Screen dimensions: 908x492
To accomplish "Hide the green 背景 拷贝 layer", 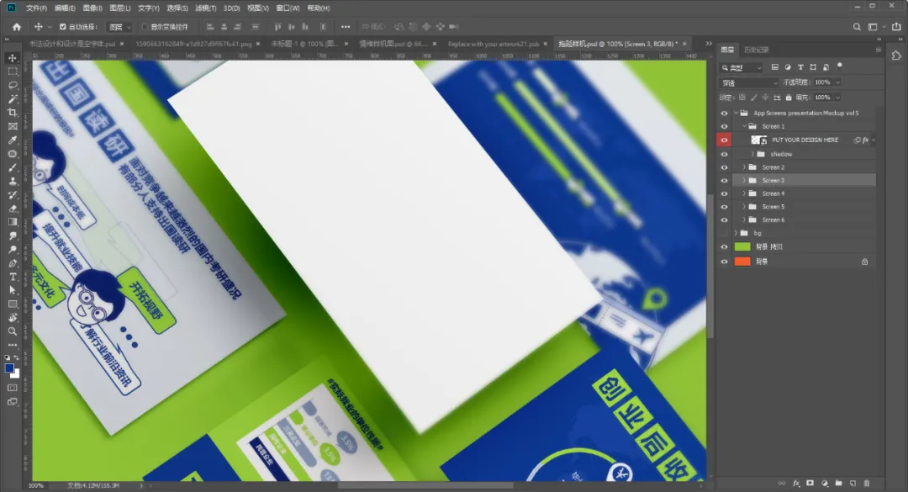I will point(724,247).
